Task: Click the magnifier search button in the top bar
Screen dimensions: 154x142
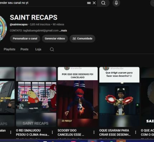Action: (103, 3)
